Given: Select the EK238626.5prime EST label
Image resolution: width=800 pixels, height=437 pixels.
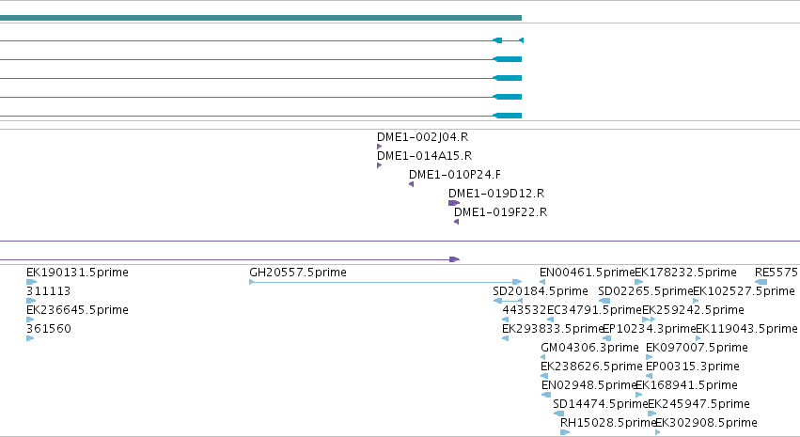Looking at the screenshot, I should 591,367.
